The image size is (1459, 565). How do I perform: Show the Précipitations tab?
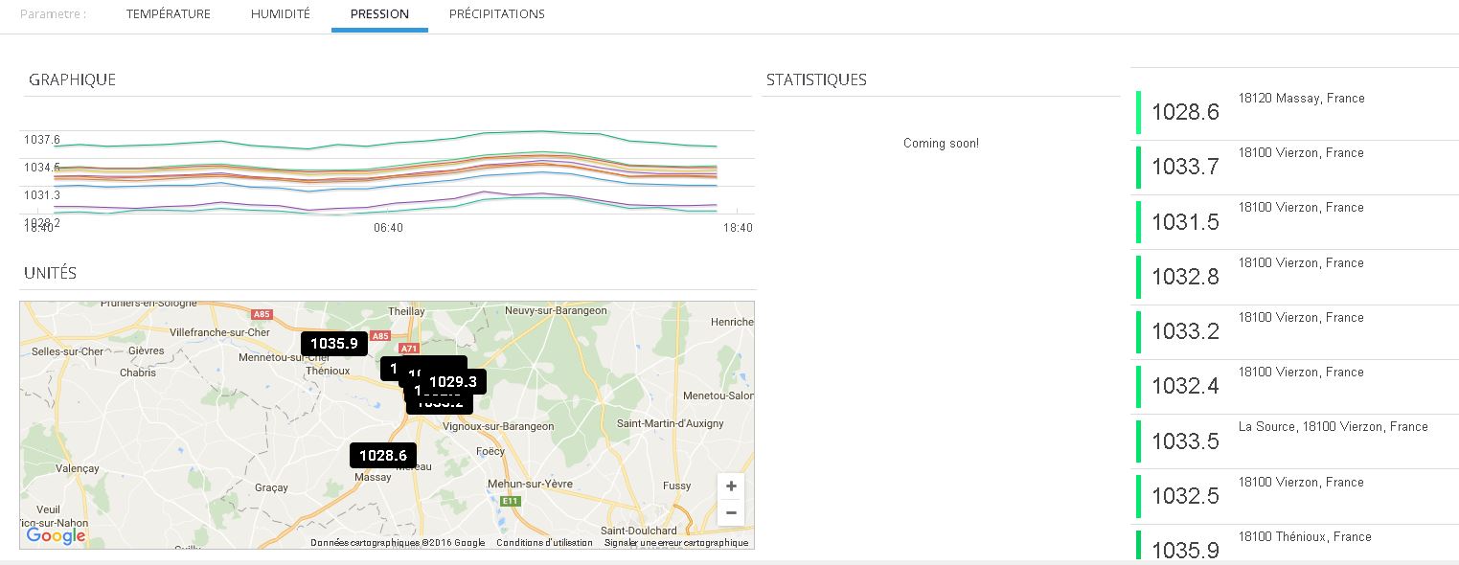[496, 14]
